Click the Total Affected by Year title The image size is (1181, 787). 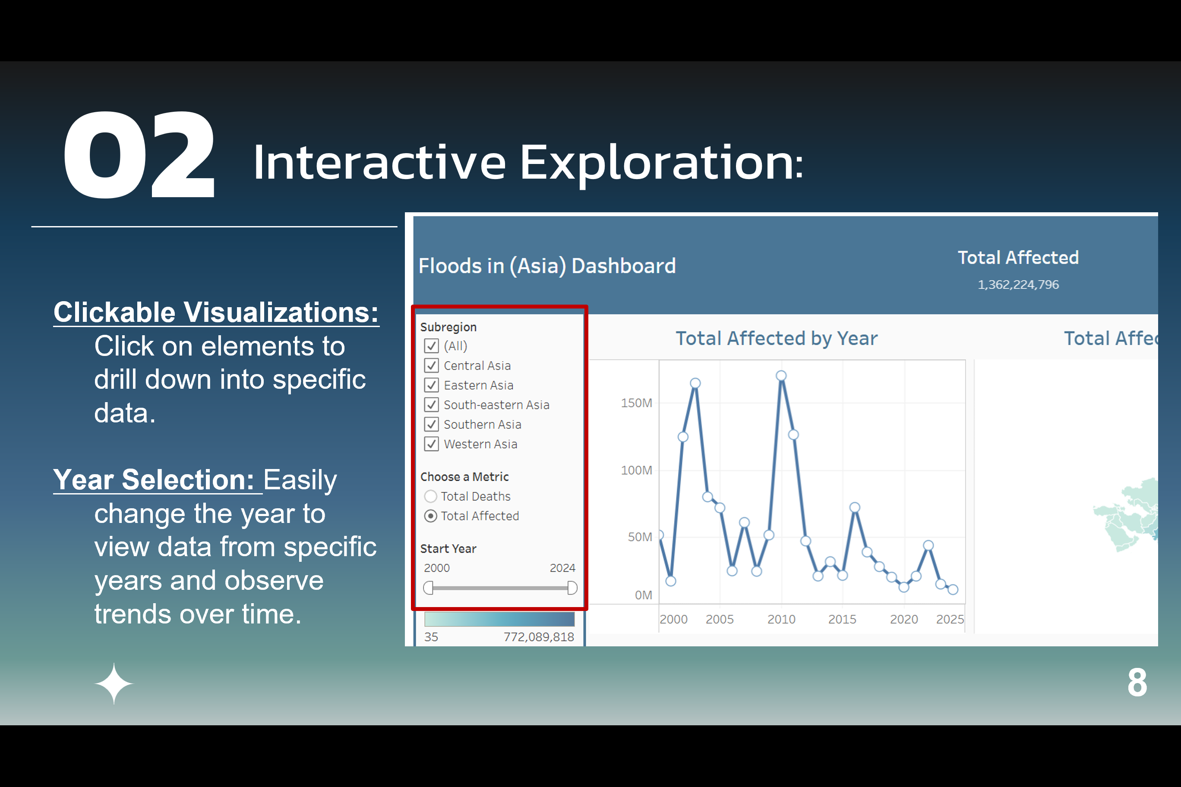[776, 338]
